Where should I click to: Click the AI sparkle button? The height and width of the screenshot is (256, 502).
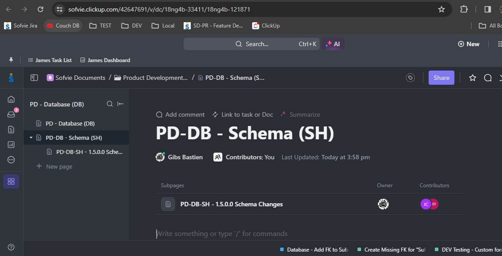[333, 44]
